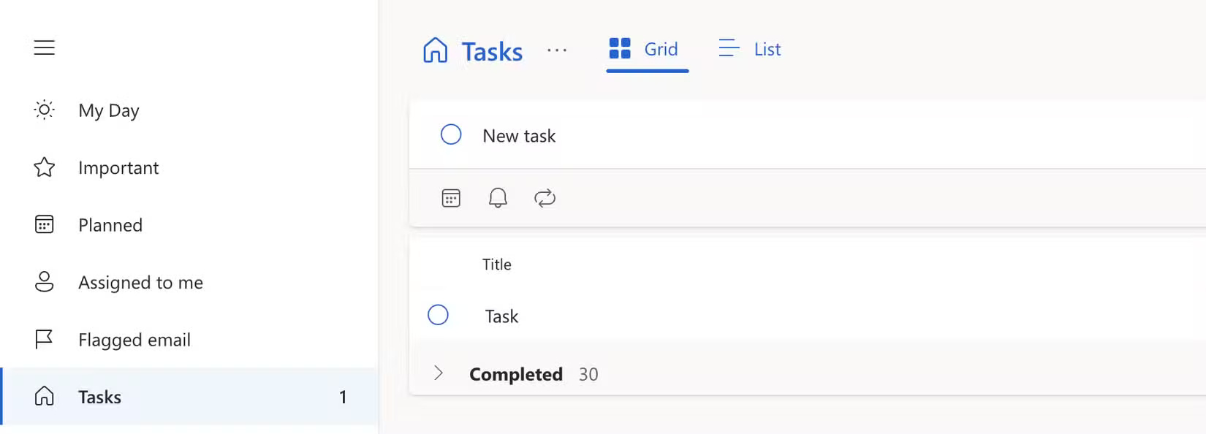Switch to Grid view
Image resolution: width=1206 pixels, height=434 pixels.
[646, 49]
